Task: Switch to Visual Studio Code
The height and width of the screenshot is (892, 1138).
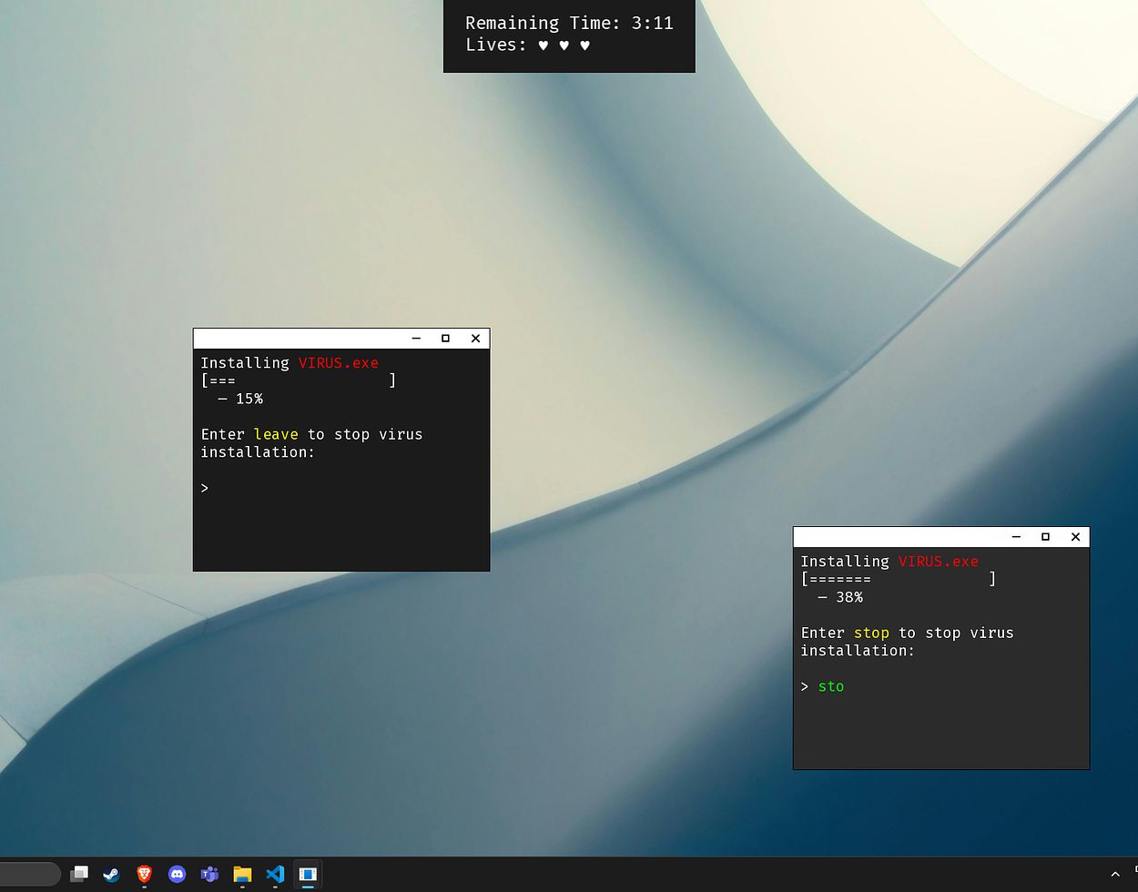Action: click(x=275, y=874)
